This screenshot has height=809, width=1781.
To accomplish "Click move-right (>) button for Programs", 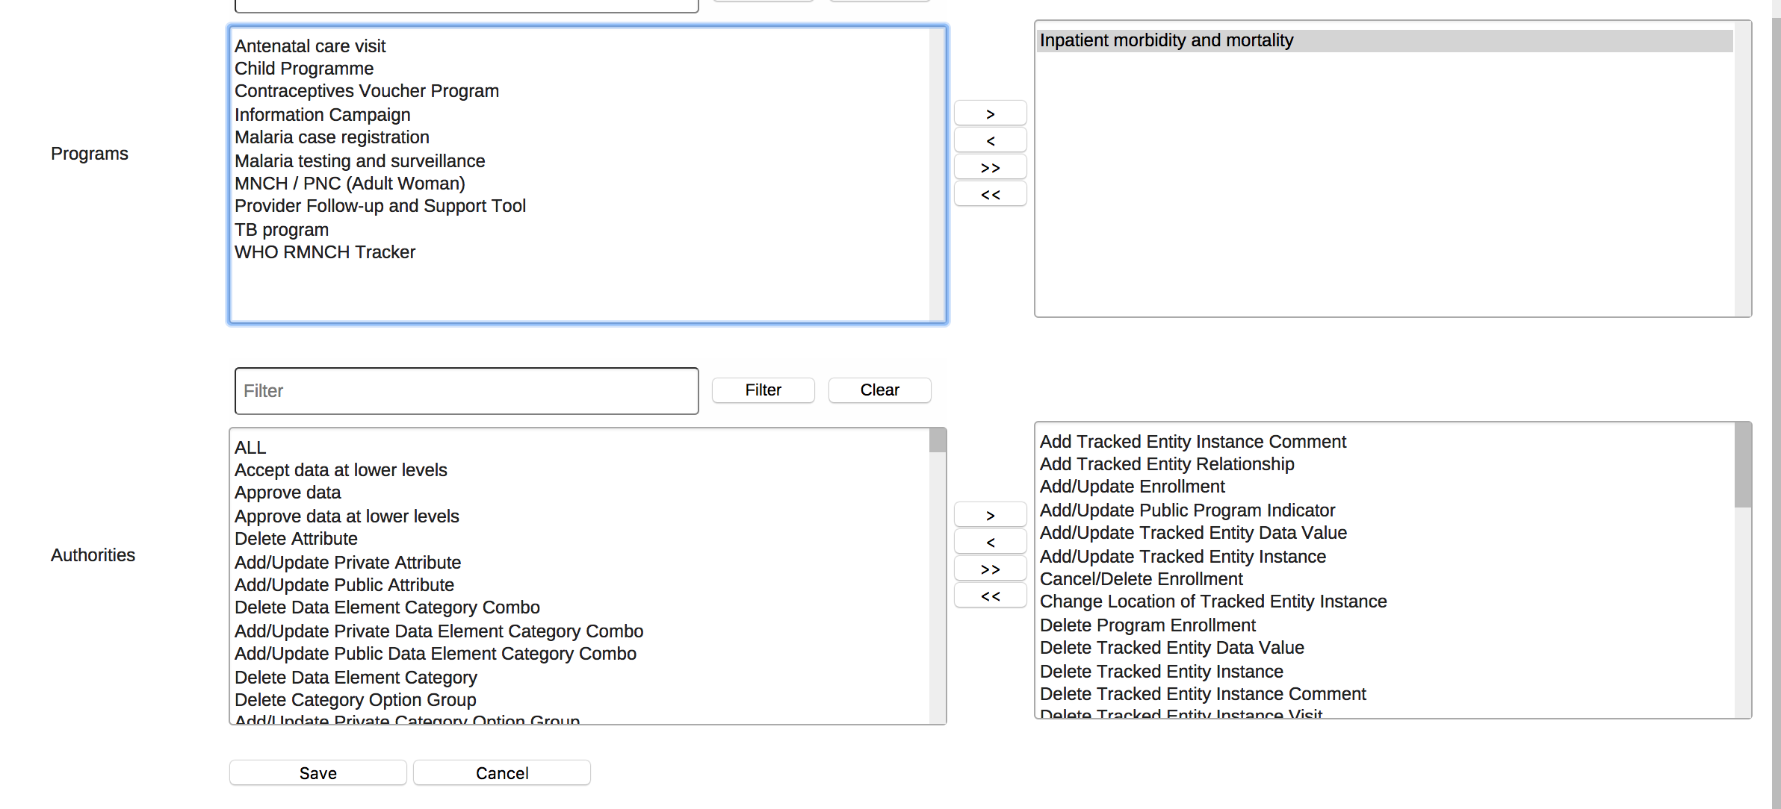I will point(990,113).
